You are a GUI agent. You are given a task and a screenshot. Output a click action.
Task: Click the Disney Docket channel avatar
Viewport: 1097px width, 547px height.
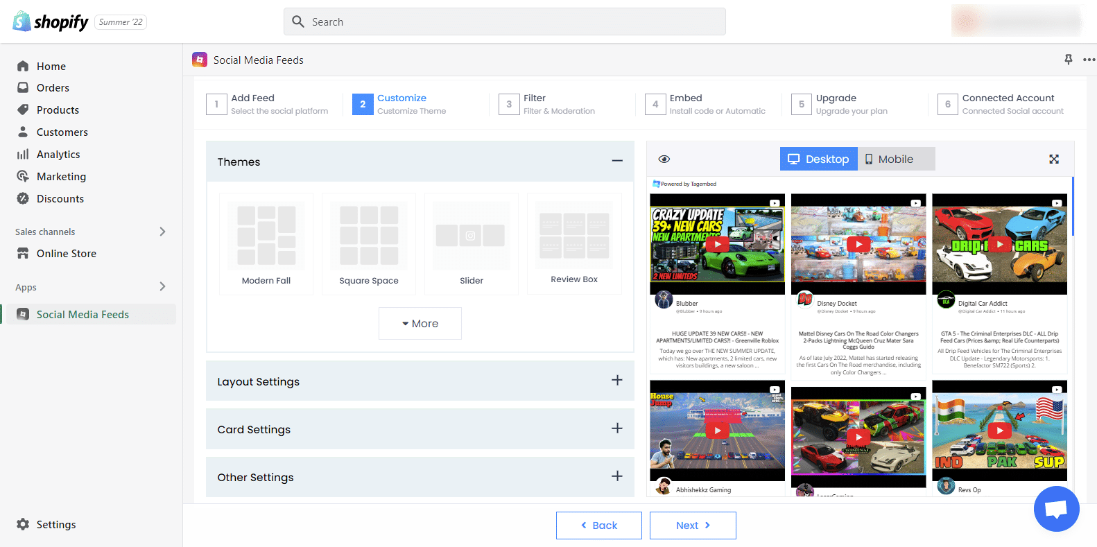coord(805,299)
